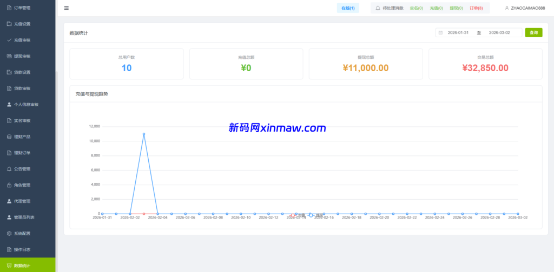This screenshot has height=272, width=554.
Task: Select 数据统计 in the sidebar menu
Action: click(22, 266)
